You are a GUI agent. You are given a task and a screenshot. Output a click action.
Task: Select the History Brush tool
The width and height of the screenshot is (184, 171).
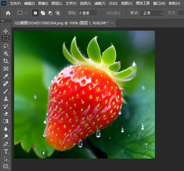coord(6,106)
